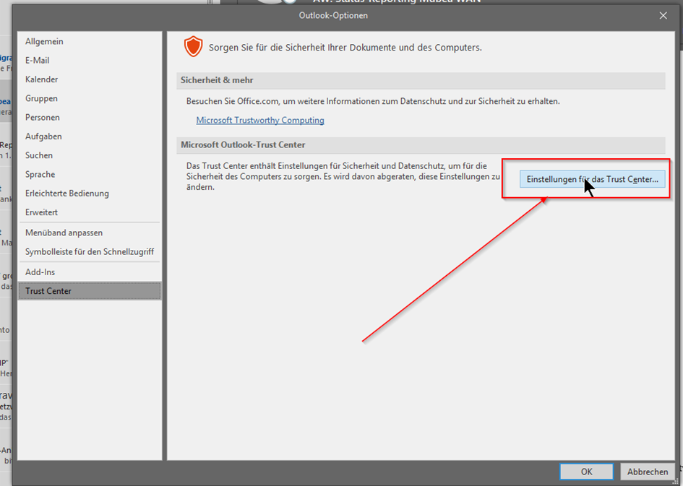The image size is (683, 486).
Task: Click the Besuchen Sie Office.com text
Action: coord(373,101)
